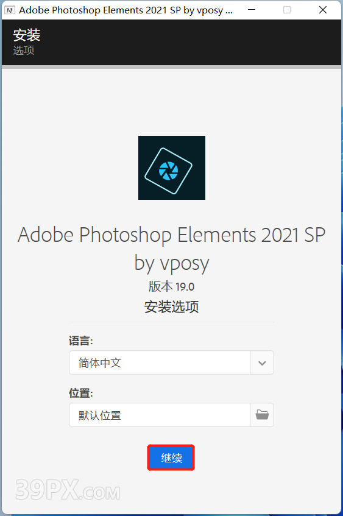Viewport: 343px width, 516px height.
Task: Click the Adobe installer icon in title bar
Action: coord(10,10)
